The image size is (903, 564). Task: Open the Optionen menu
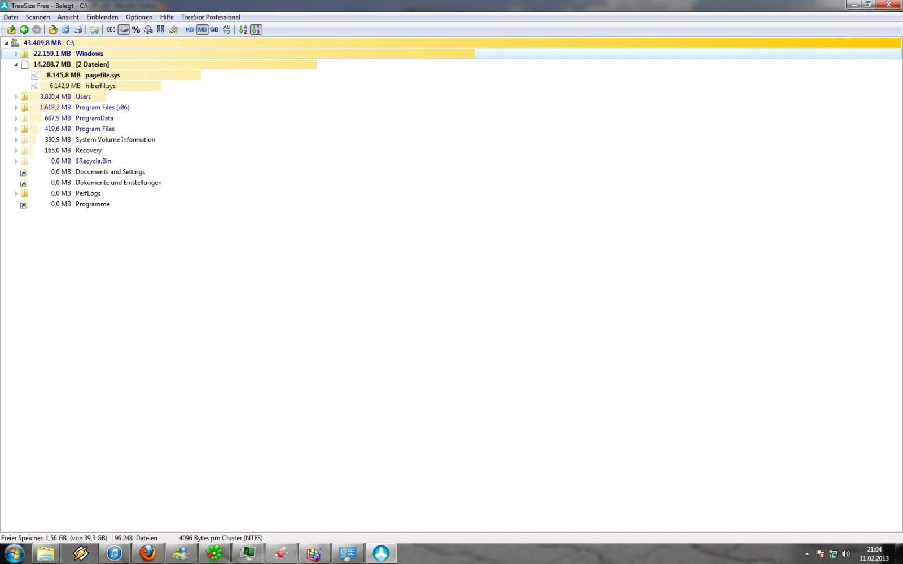(x=139, y=17)
